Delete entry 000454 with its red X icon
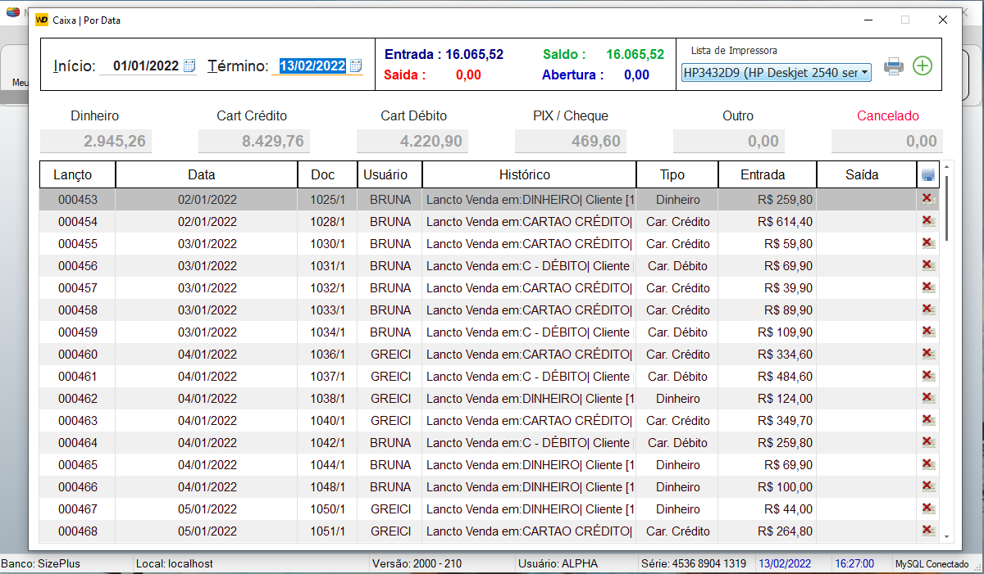This screenshot has width=984, height=574. coord(928,221)
